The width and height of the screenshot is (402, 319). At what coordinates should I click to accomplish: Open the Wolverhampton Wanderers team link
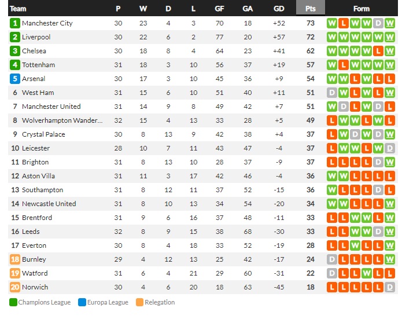[x=62, y=120]
